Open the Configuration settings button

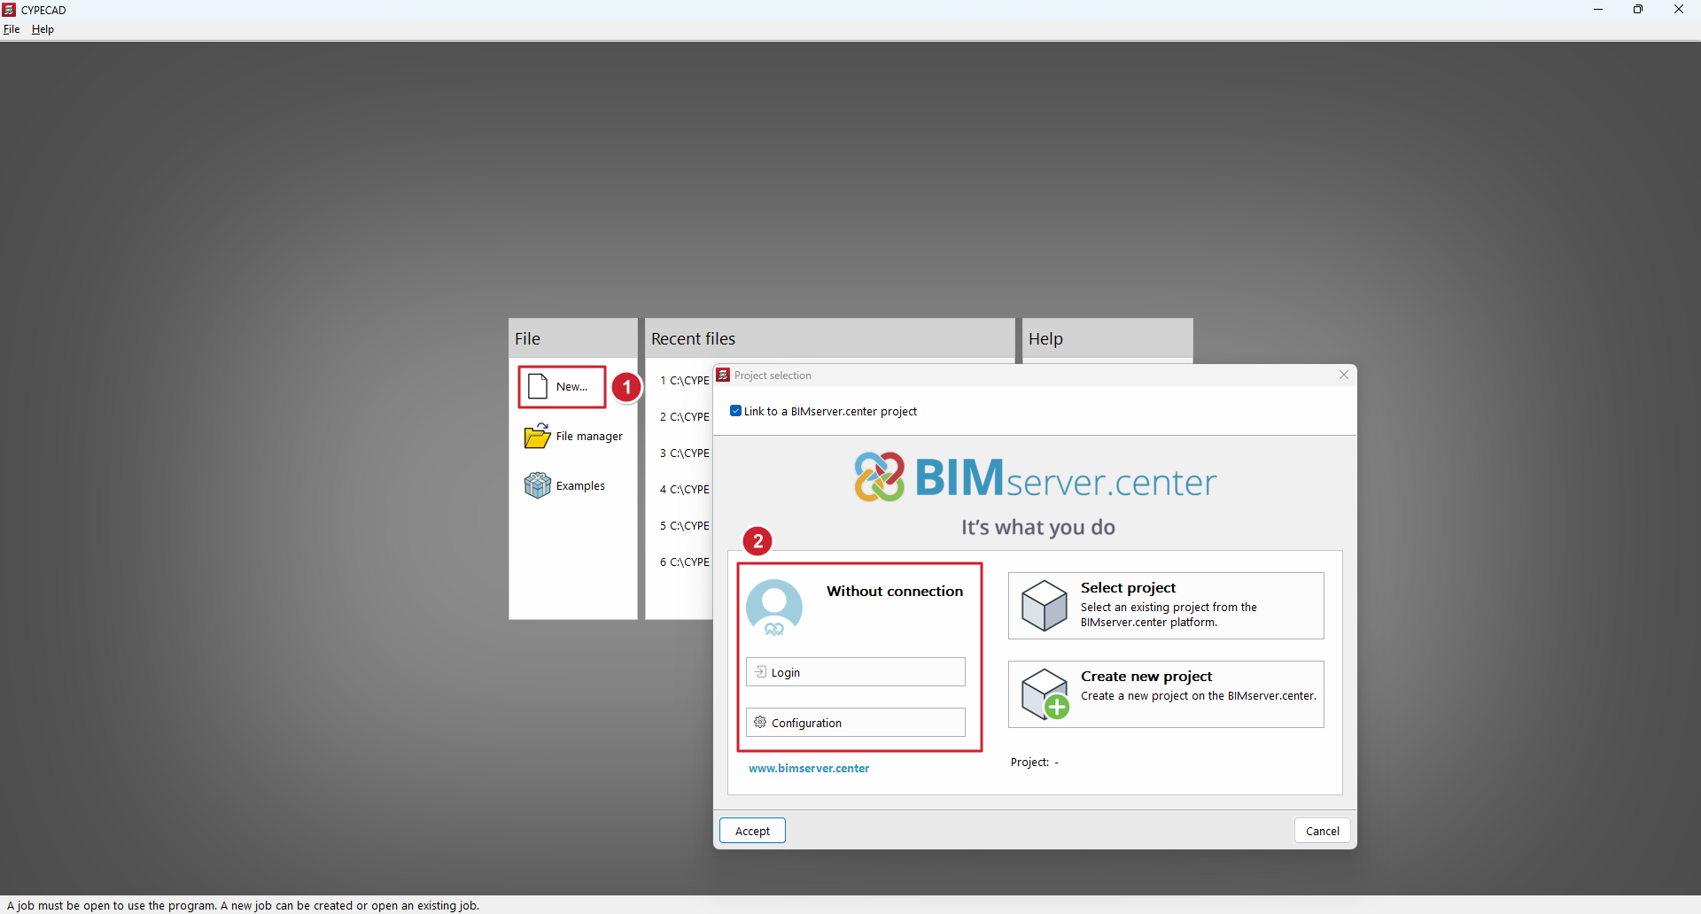click(855, 723)
